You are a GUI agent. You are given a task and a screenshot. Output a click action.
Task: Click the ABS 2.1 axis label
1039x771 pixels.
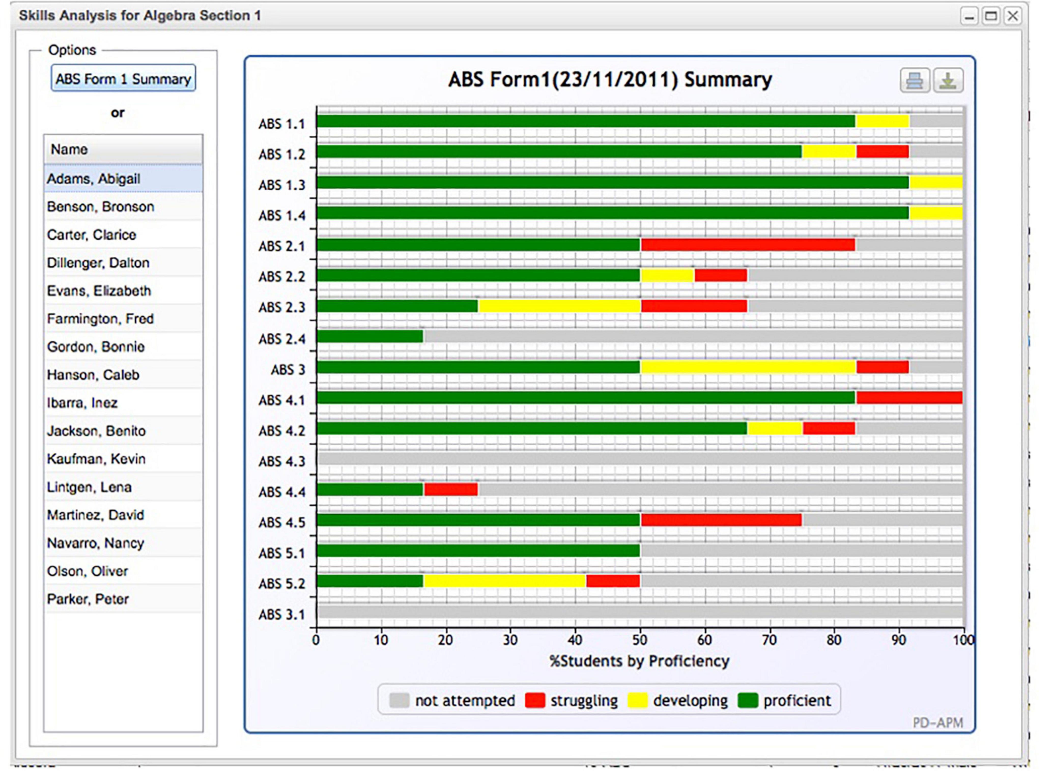tap(282, 246)
